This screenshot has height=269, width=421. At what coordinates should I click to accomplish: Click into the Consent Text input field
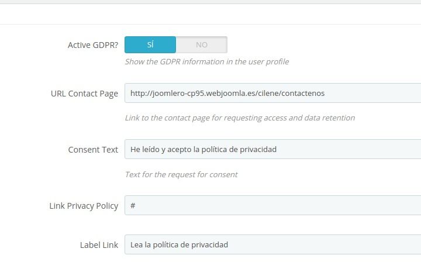pos(273,149)
